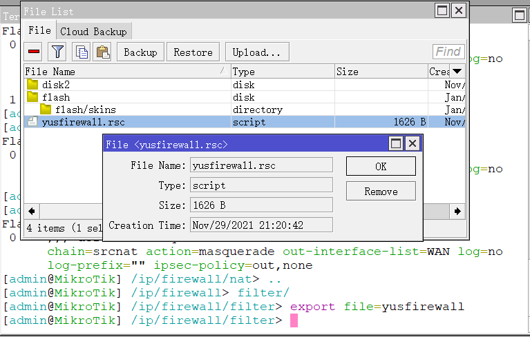Click the horizontal scrollbar left arrow
The height and width of the screenshot is (337, 530).
pyautogui.click(x=30, y=210)
